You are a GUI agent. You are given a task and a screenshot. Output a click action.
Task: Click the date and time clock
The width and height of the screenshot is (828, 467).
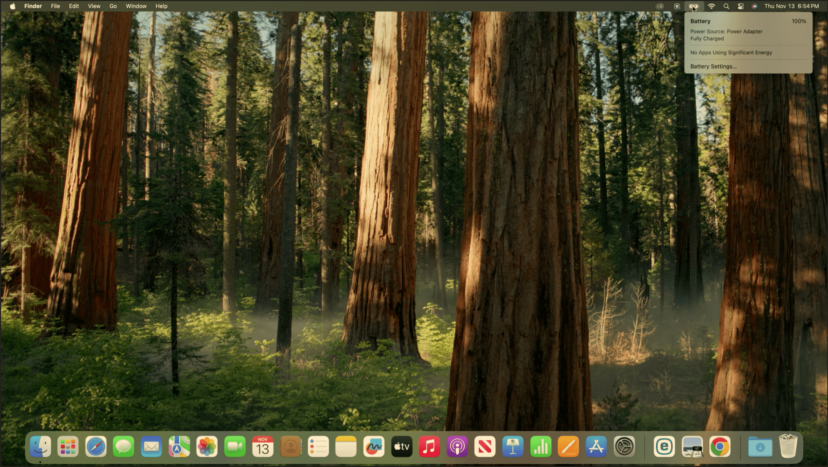click(x=791, y=6)
